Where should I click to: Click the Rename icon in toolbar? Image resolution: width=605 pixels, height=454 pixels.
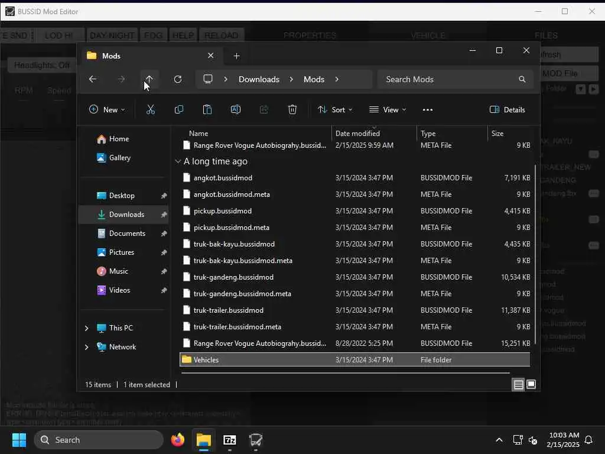235,109
